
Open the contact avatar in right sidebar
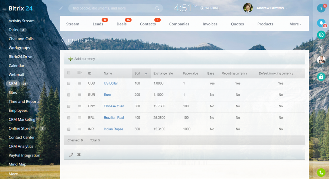tap(321, 60)
